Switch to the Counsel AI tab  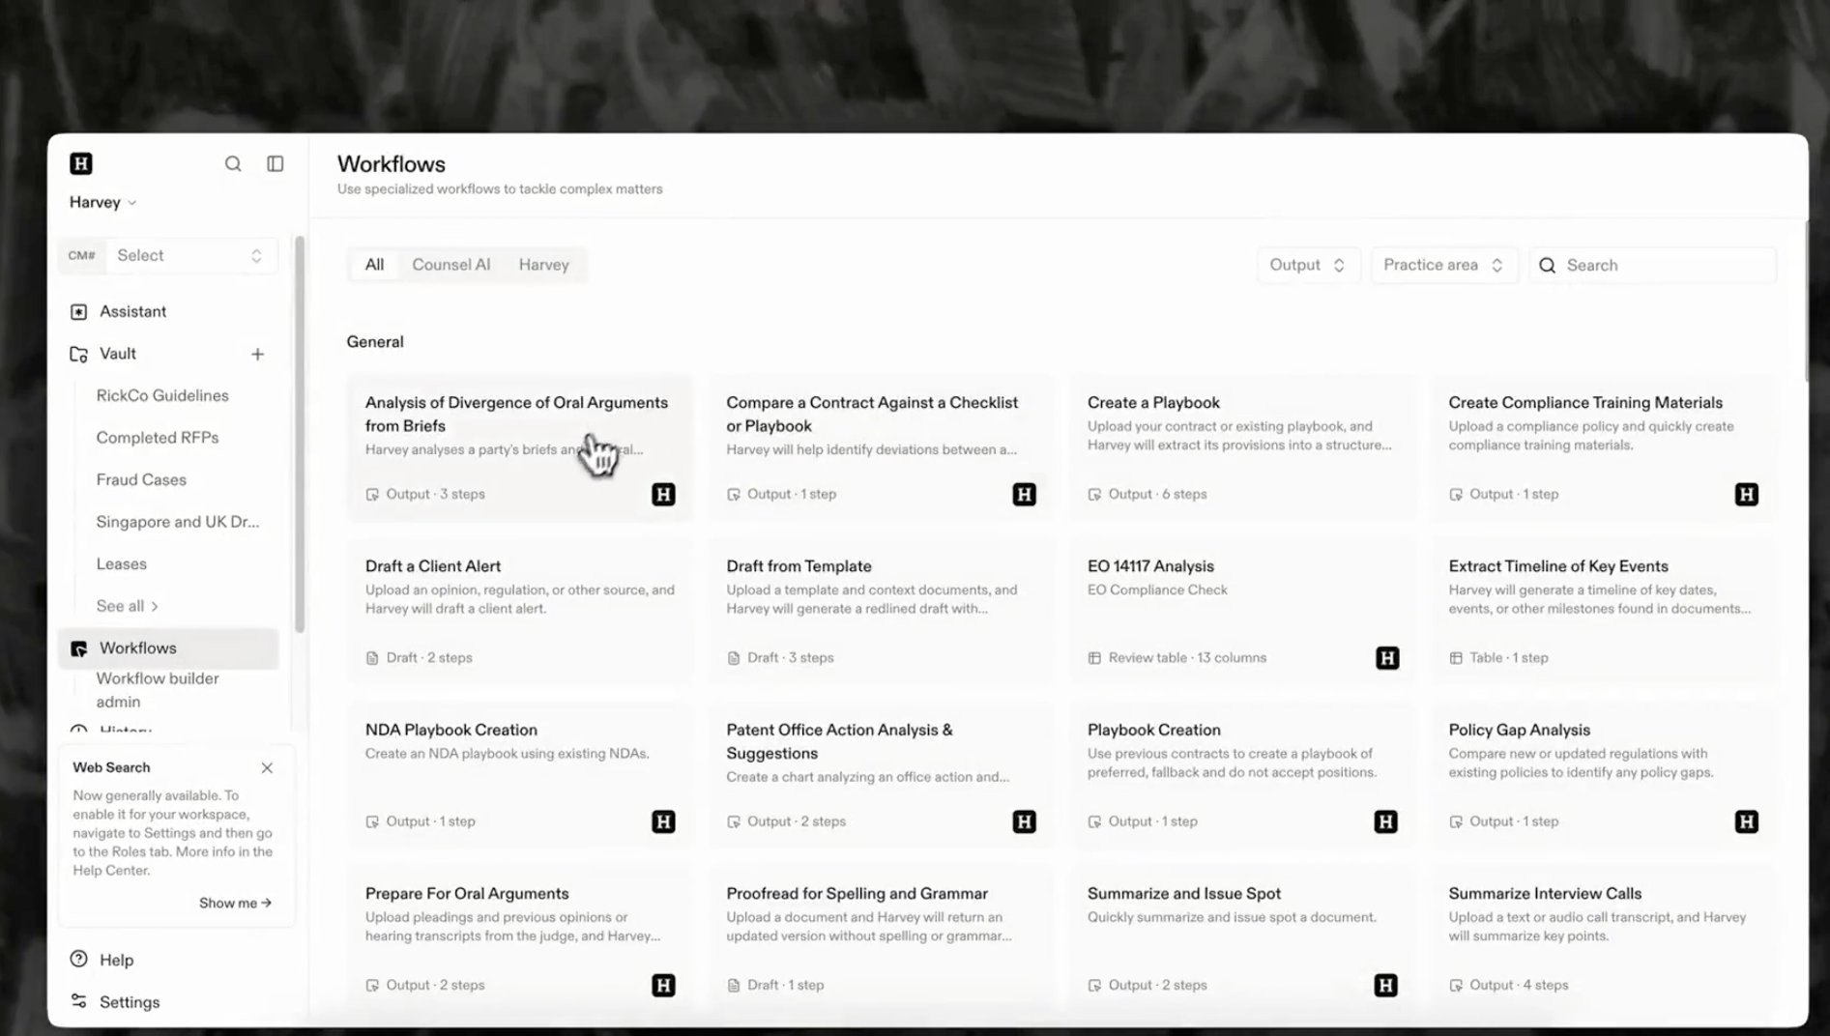tap(450, 265)
